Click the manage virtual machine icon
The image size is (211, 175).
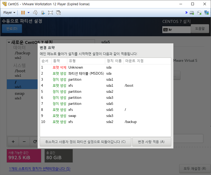(43, 13)
